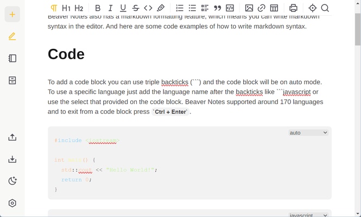361x217 pixels.
Task: Click the scrollbar down arrow
Action: click(358, 214)
